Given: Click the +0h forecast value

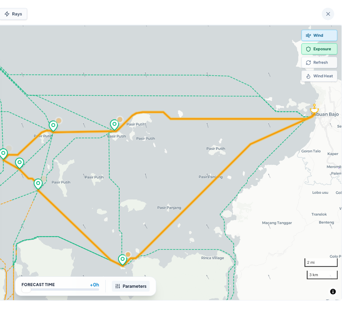Looking at the screenshot, I should 95,285.
